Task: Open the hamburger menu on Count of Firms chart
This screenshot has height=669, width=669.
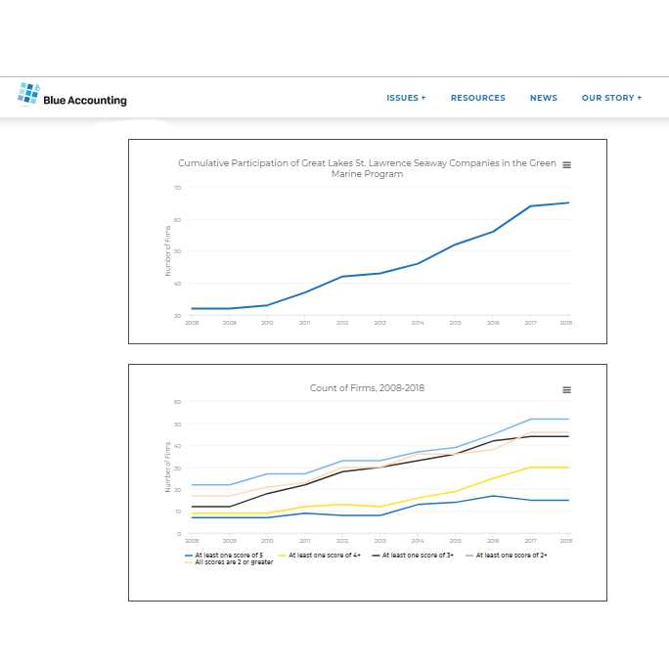Action: 566,390
